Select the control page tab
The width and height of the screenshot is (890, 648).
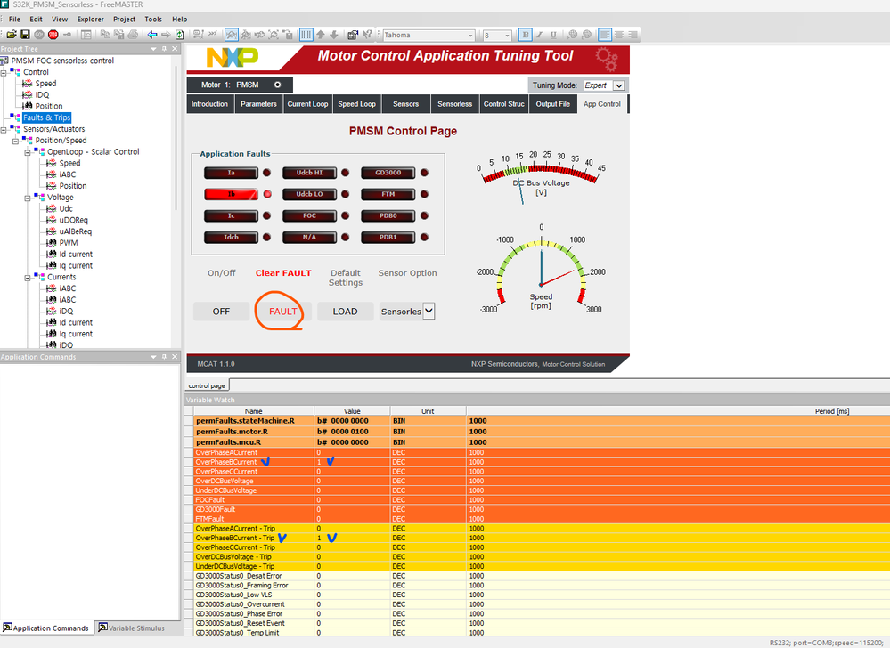(x=207, y=385)
